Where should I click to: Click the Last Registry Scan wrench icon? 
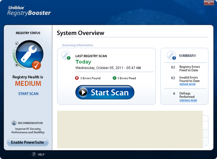(66, 55)
